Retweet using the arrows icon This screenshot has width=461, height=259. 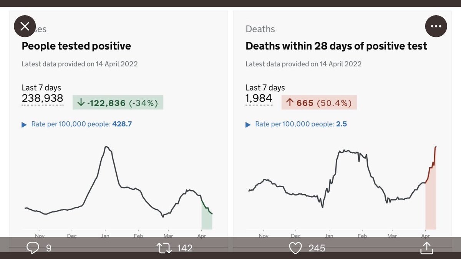pyautogui.click(x=164, y=248)
